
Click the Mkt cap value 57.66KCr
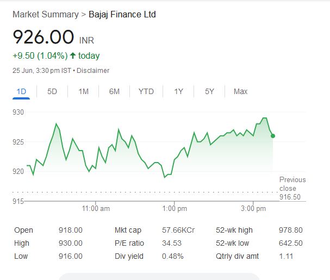(x=180, y=230)
